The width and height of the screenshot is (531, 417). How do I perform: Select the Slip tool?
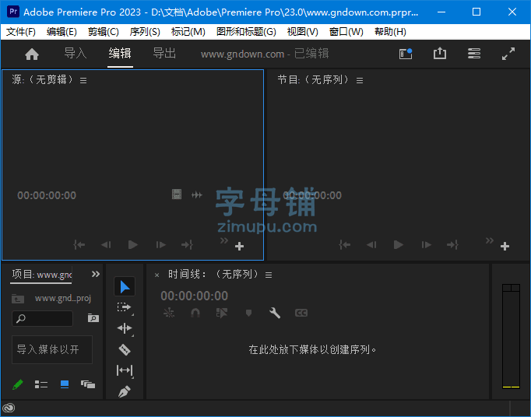tap(125, 370)
